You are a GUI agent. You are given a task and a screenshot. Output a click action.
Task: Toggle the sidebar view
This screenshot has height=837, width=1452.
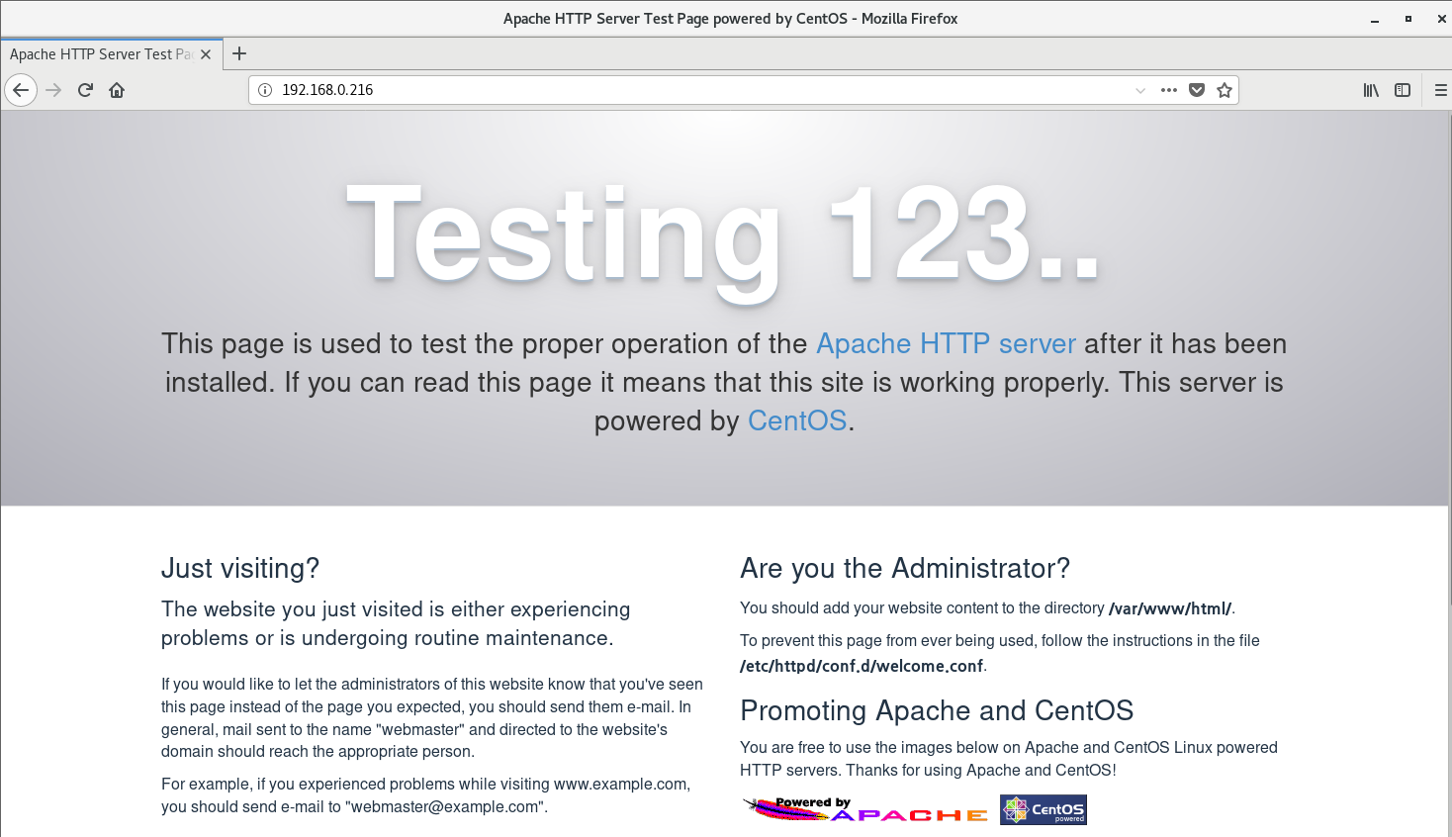[x=1403, y=90]
